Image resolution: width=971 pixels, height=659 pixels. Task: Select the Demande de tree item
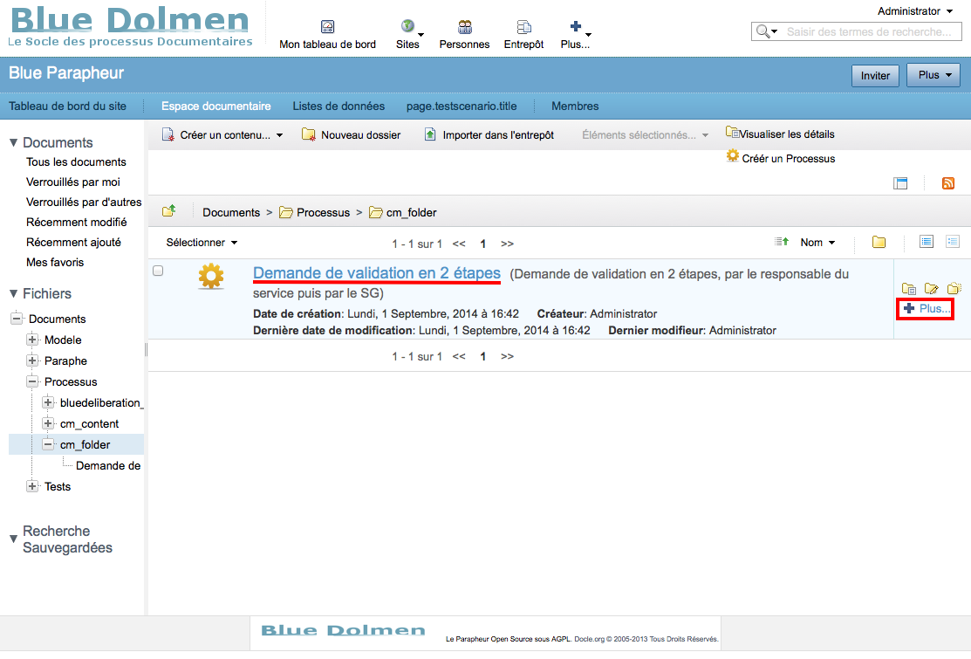coord(108,466)
